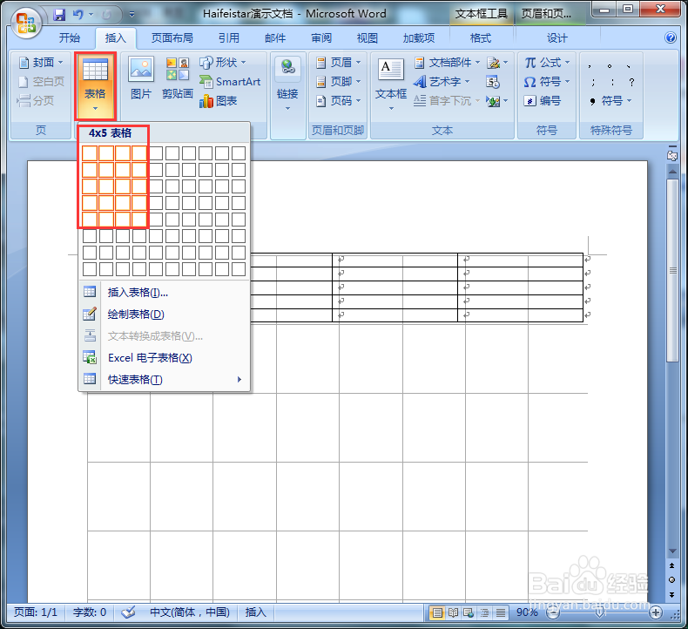Viewport: 688px width, 629px height.
Task: Undo last action in quick access toolbar
Action: point(78,15)
